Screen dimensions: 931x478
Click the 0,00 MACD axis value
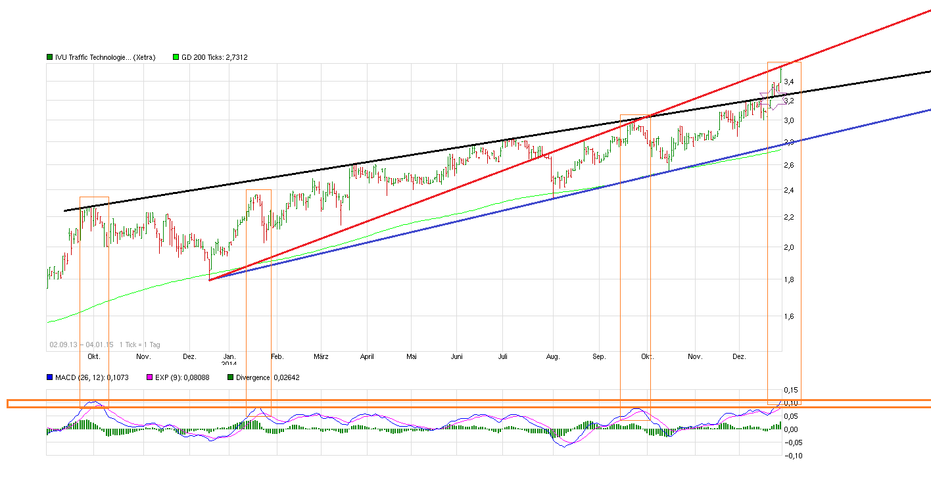click(x=790, y=429)
